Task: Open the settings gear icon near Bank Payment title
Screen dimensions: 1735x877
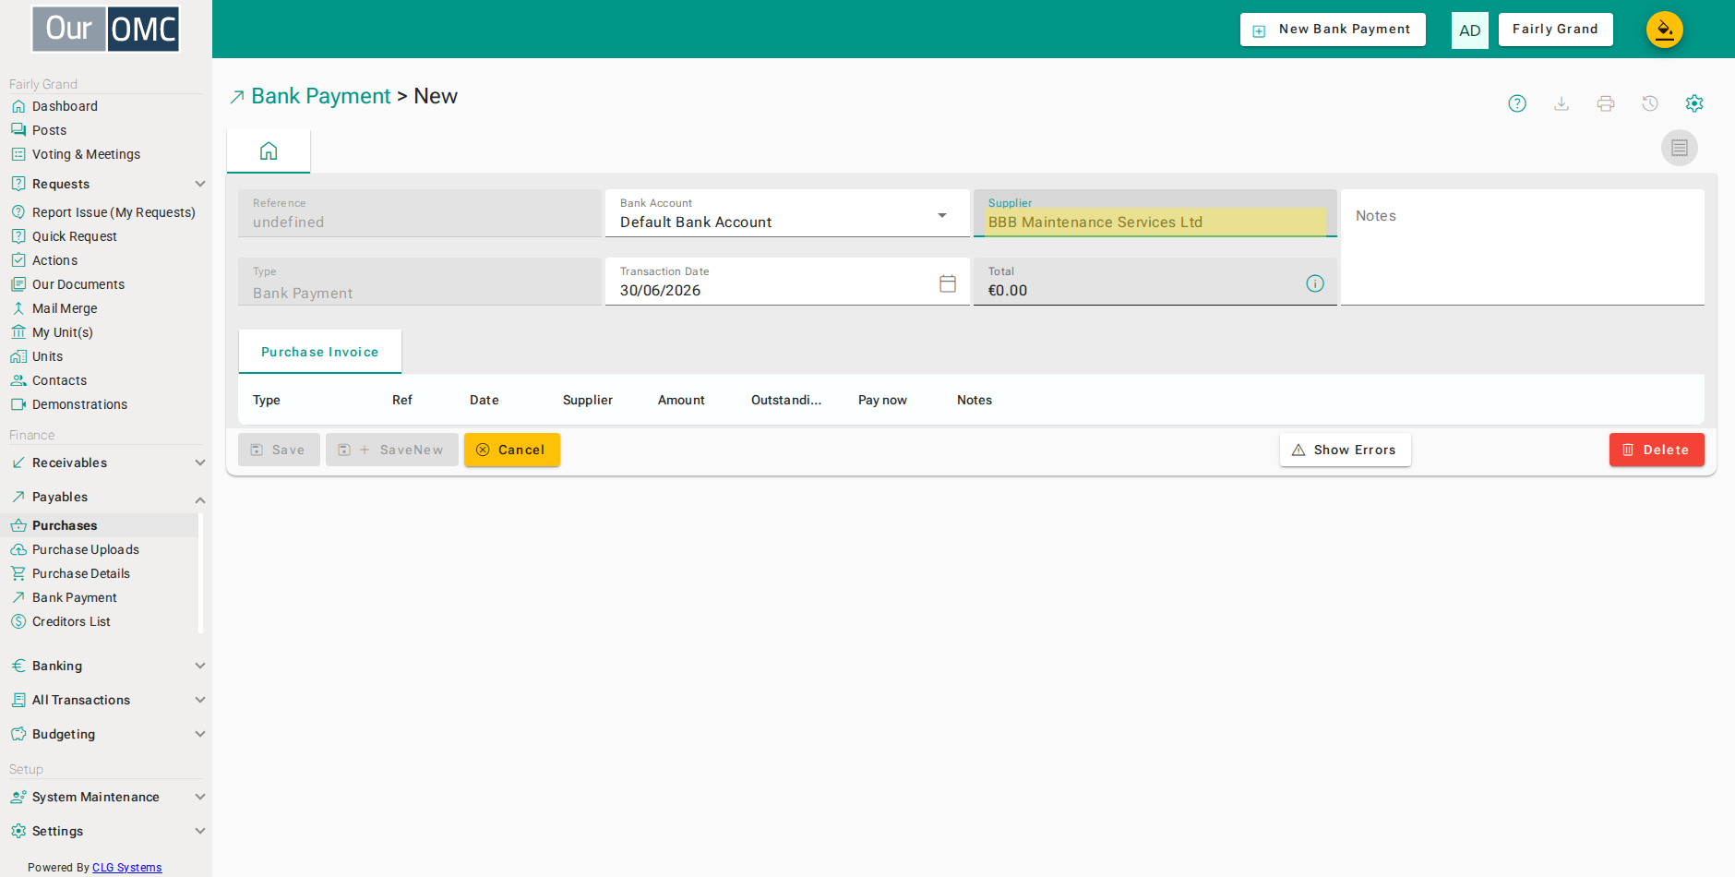Action: (x=1694, y=103)
